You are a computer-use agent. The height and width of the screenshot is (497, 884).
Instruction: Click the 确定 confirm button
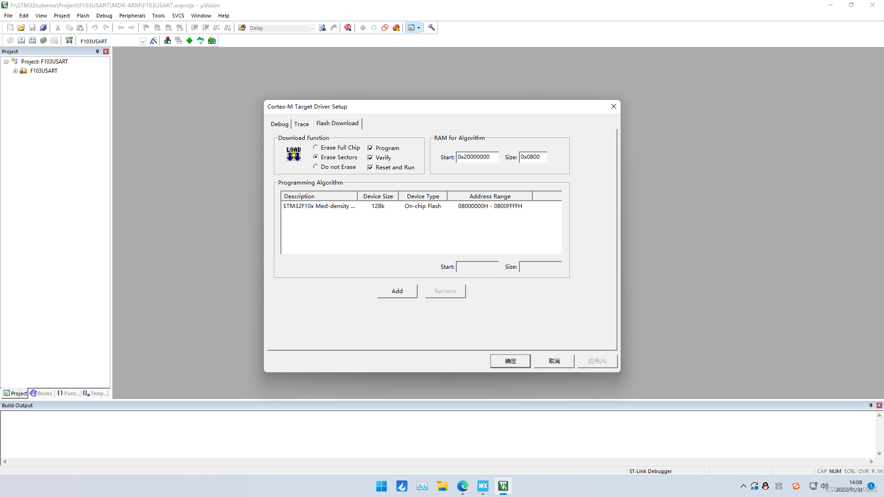coord(510,361)
